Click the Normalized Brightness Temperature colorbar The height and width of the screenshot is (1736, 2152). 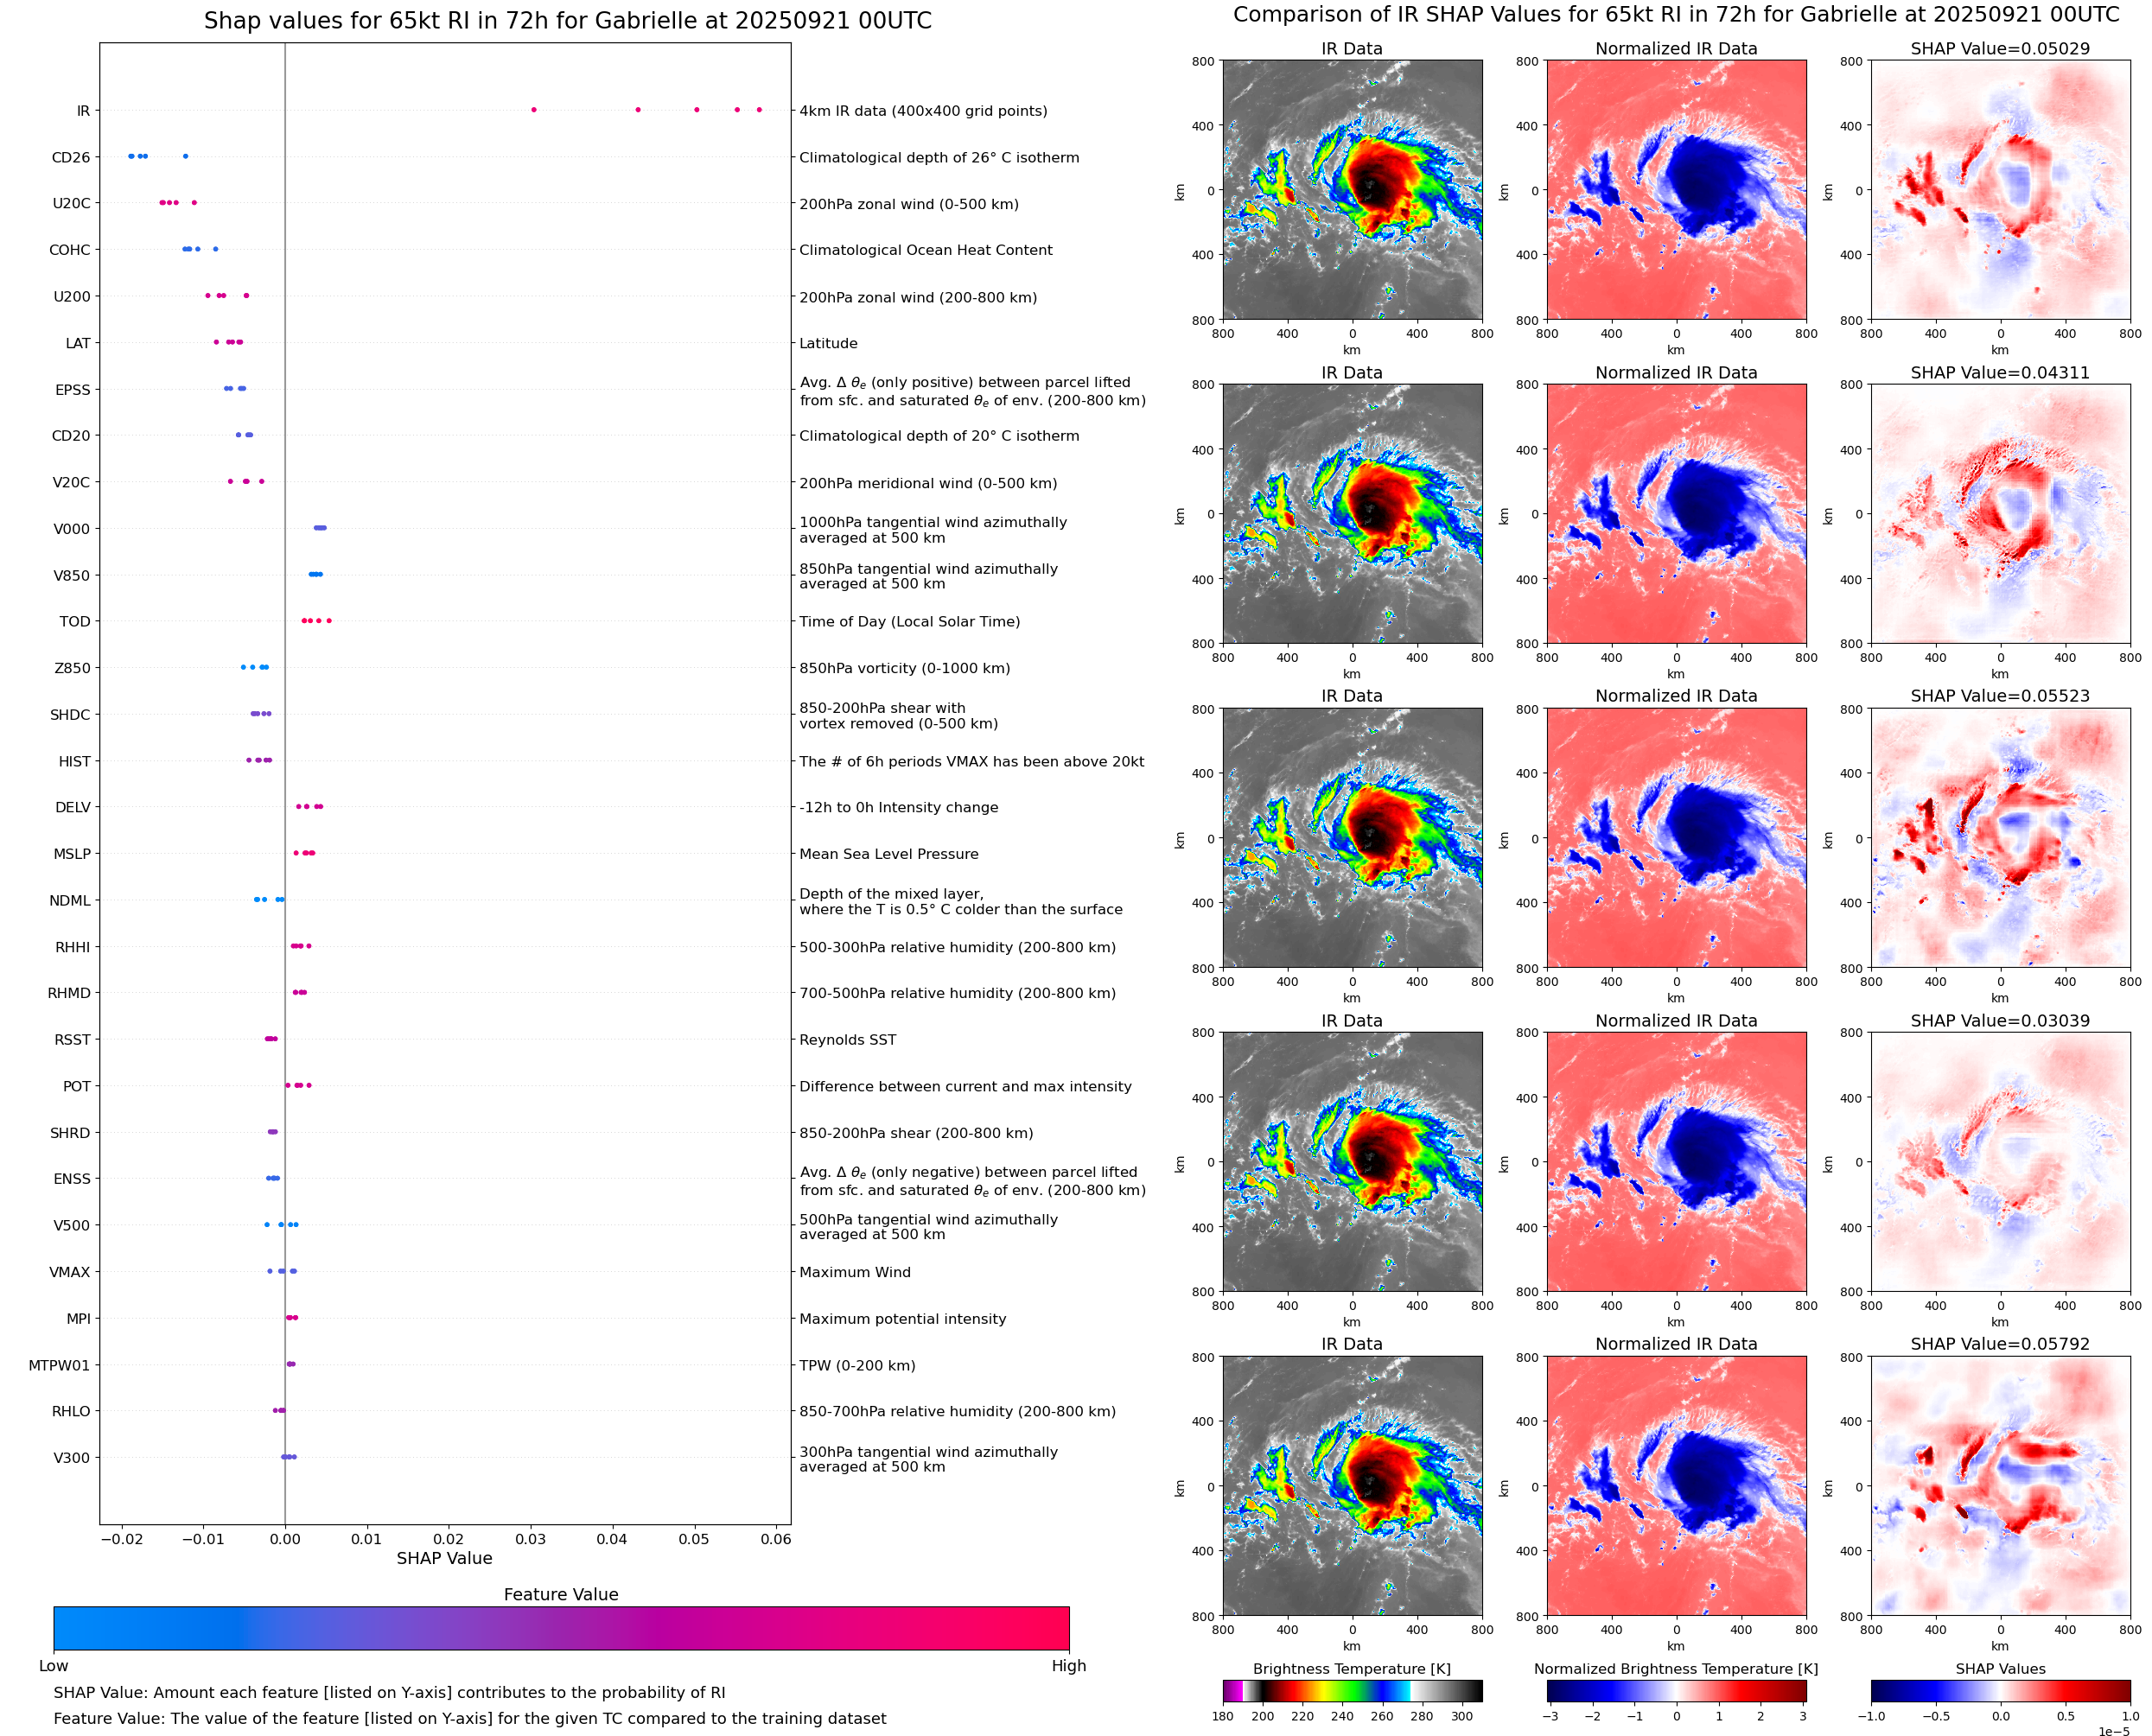point(1676,1690)
